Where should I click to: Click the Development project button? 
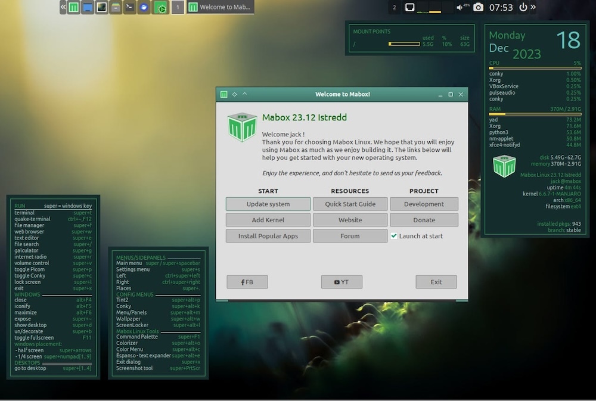(x=424, y=204)
